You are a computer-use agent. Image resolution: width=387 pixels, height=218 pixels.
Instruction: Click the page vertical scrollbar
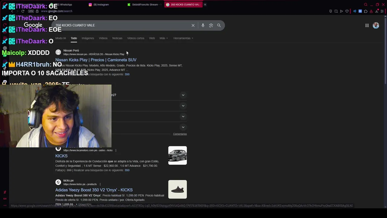click(385, 51)
